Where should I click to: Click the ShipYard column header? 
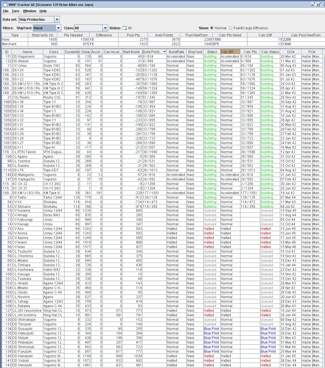click(x=195, y=52)
